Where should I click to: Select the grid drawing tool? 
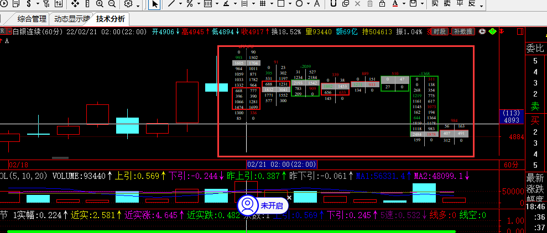click(263, 4)
